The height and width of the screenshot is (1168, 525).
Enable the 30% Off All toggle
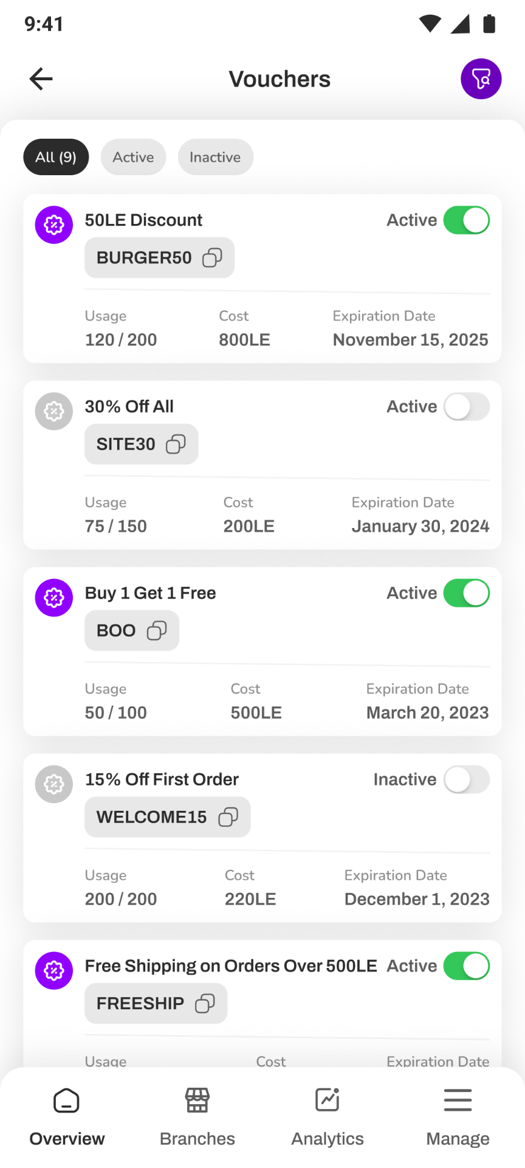pos(467,407)
